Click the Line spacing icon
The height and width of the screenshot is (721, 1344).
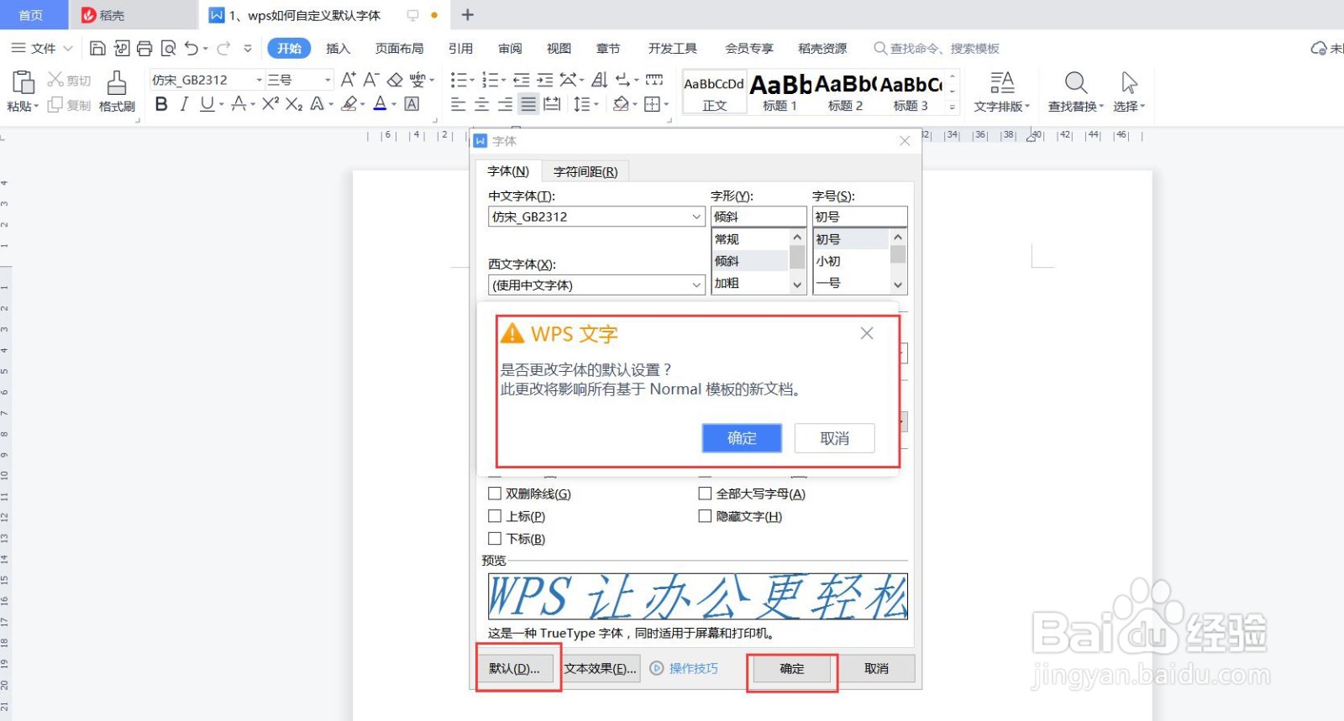pyautogui.click(x=581, y=104)
